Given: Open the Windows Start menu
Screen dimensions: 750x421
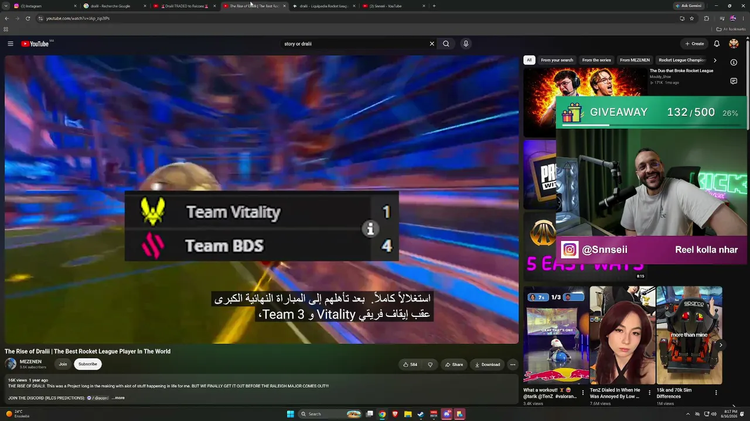Looking at the screenshot, I should point(290,414).
